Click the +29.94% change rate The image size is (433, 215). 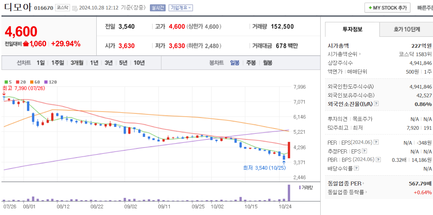(66, 44)
